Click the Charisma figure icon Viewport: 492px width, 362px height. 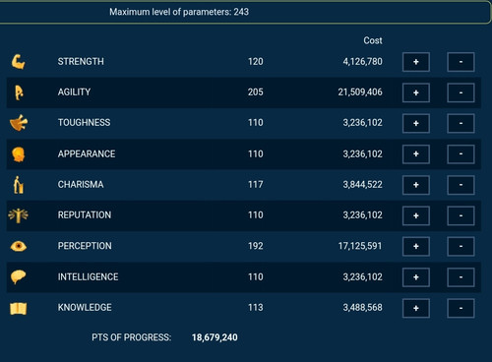point(19,185)
